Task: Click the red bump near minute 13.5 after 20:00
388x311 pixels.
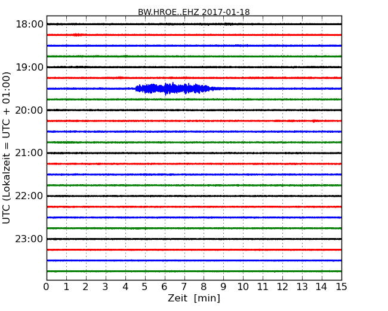Action: click(x=314, y=121)
